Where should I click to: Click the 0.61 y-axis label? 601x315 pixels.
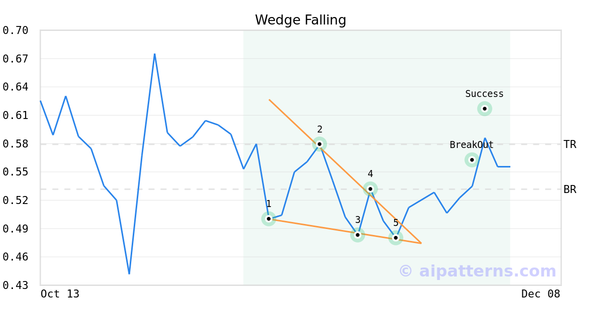click(x=16, y=115)
